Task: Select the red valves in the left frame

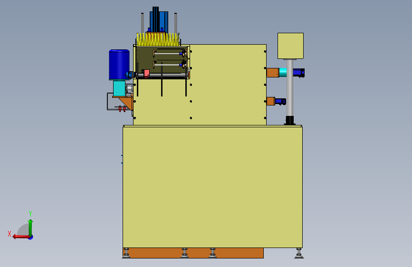Action: tap(122, 108)
